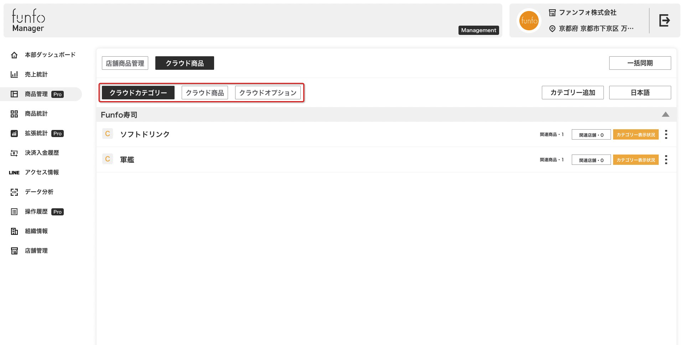Viewport: 684px width, 345px height.
Task: Click the yen icon for 決済入金履歴
Action: tap(14, 153)
